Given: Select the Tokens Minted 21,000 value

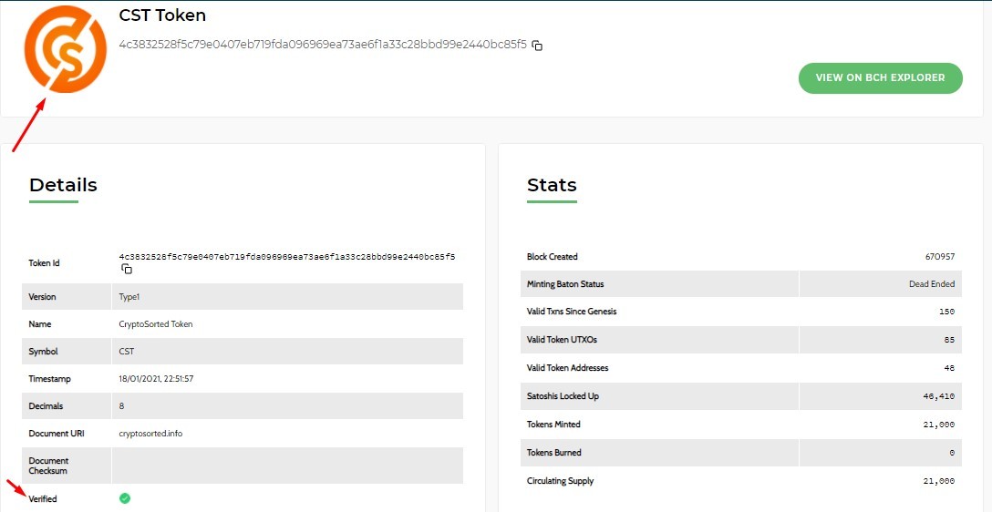Looking at the screenshot, I should pyautogui.click(x=939, y=425).
